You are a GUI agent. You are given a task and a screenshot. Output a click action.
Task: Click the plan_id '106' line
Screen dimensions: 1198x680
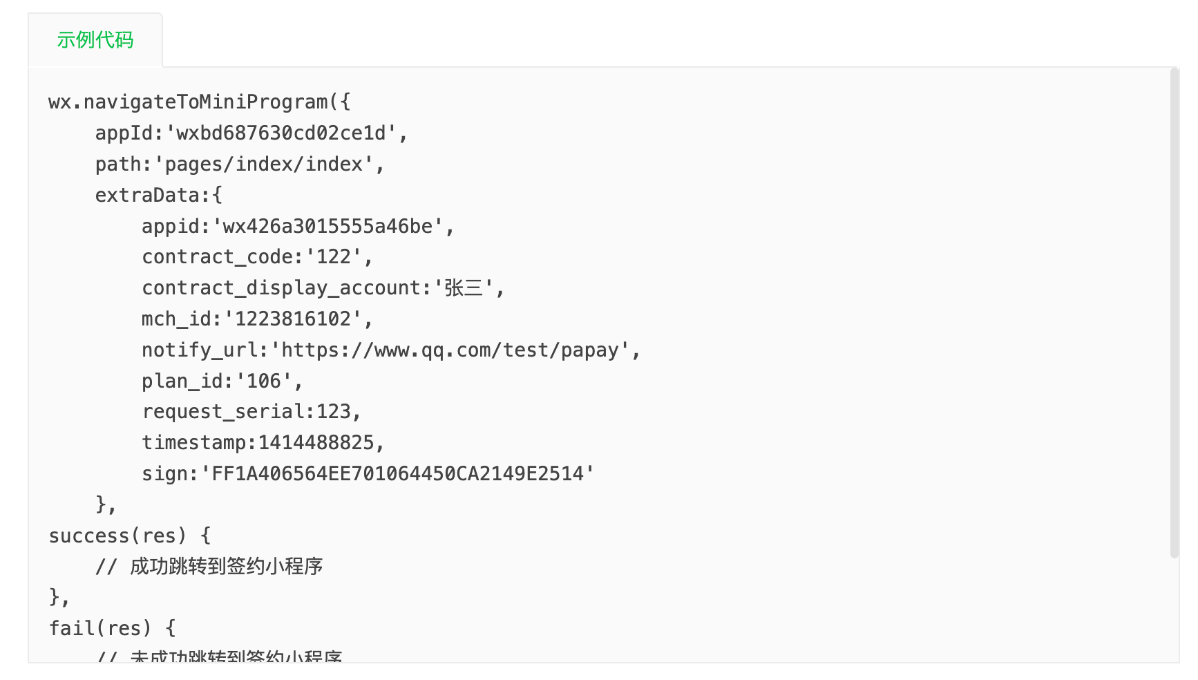[x=222, y=381]
